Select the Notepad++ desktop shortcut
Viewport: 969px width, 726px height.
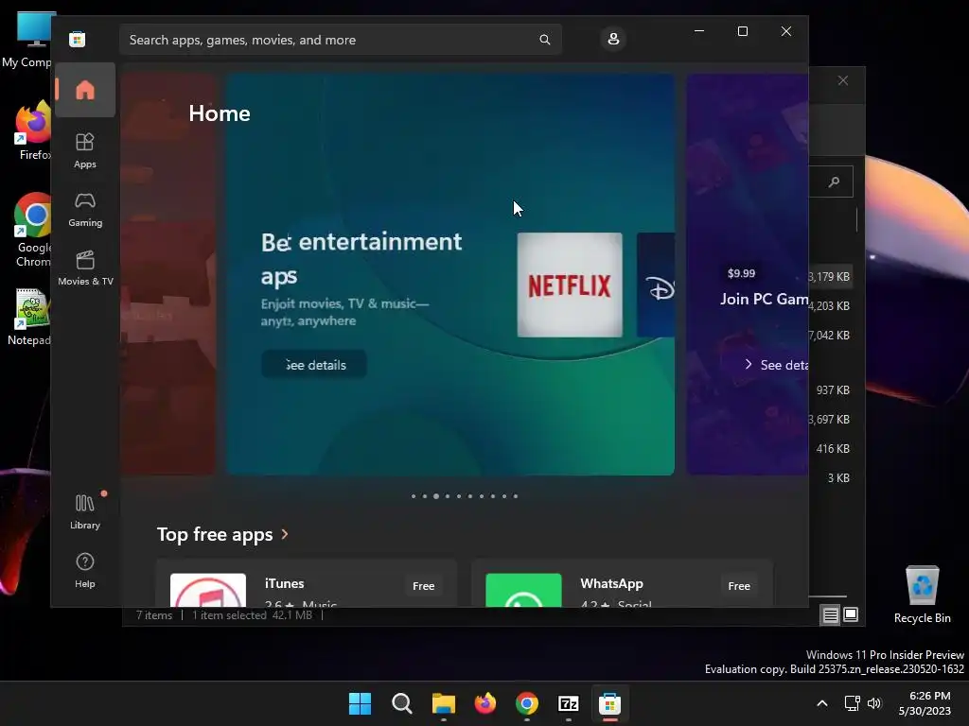[x=29, y=316]
